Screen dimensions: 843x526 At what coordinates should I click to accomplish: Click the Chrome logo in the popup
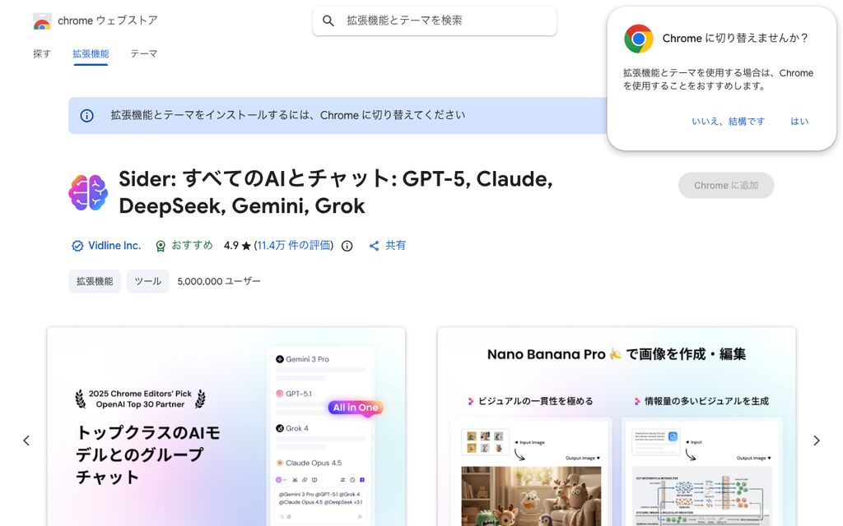point(638,39)
